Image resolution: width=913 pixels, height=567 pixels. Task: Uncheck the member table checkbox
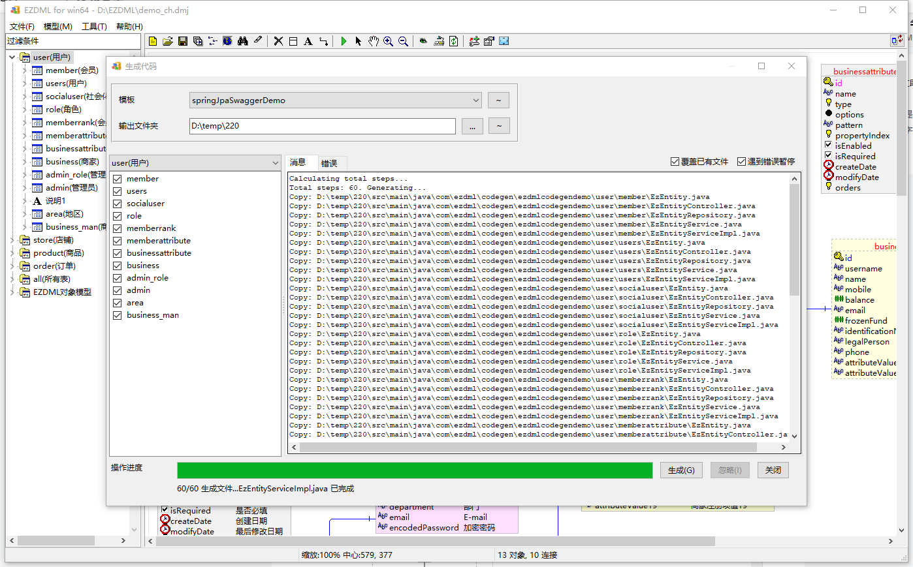118,179
